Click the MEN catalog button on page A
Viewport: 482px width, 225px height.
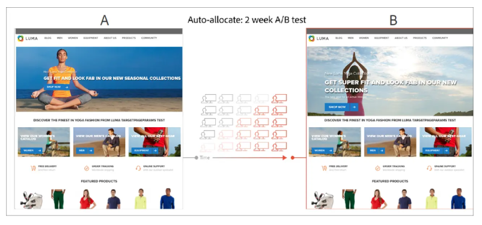85,151
